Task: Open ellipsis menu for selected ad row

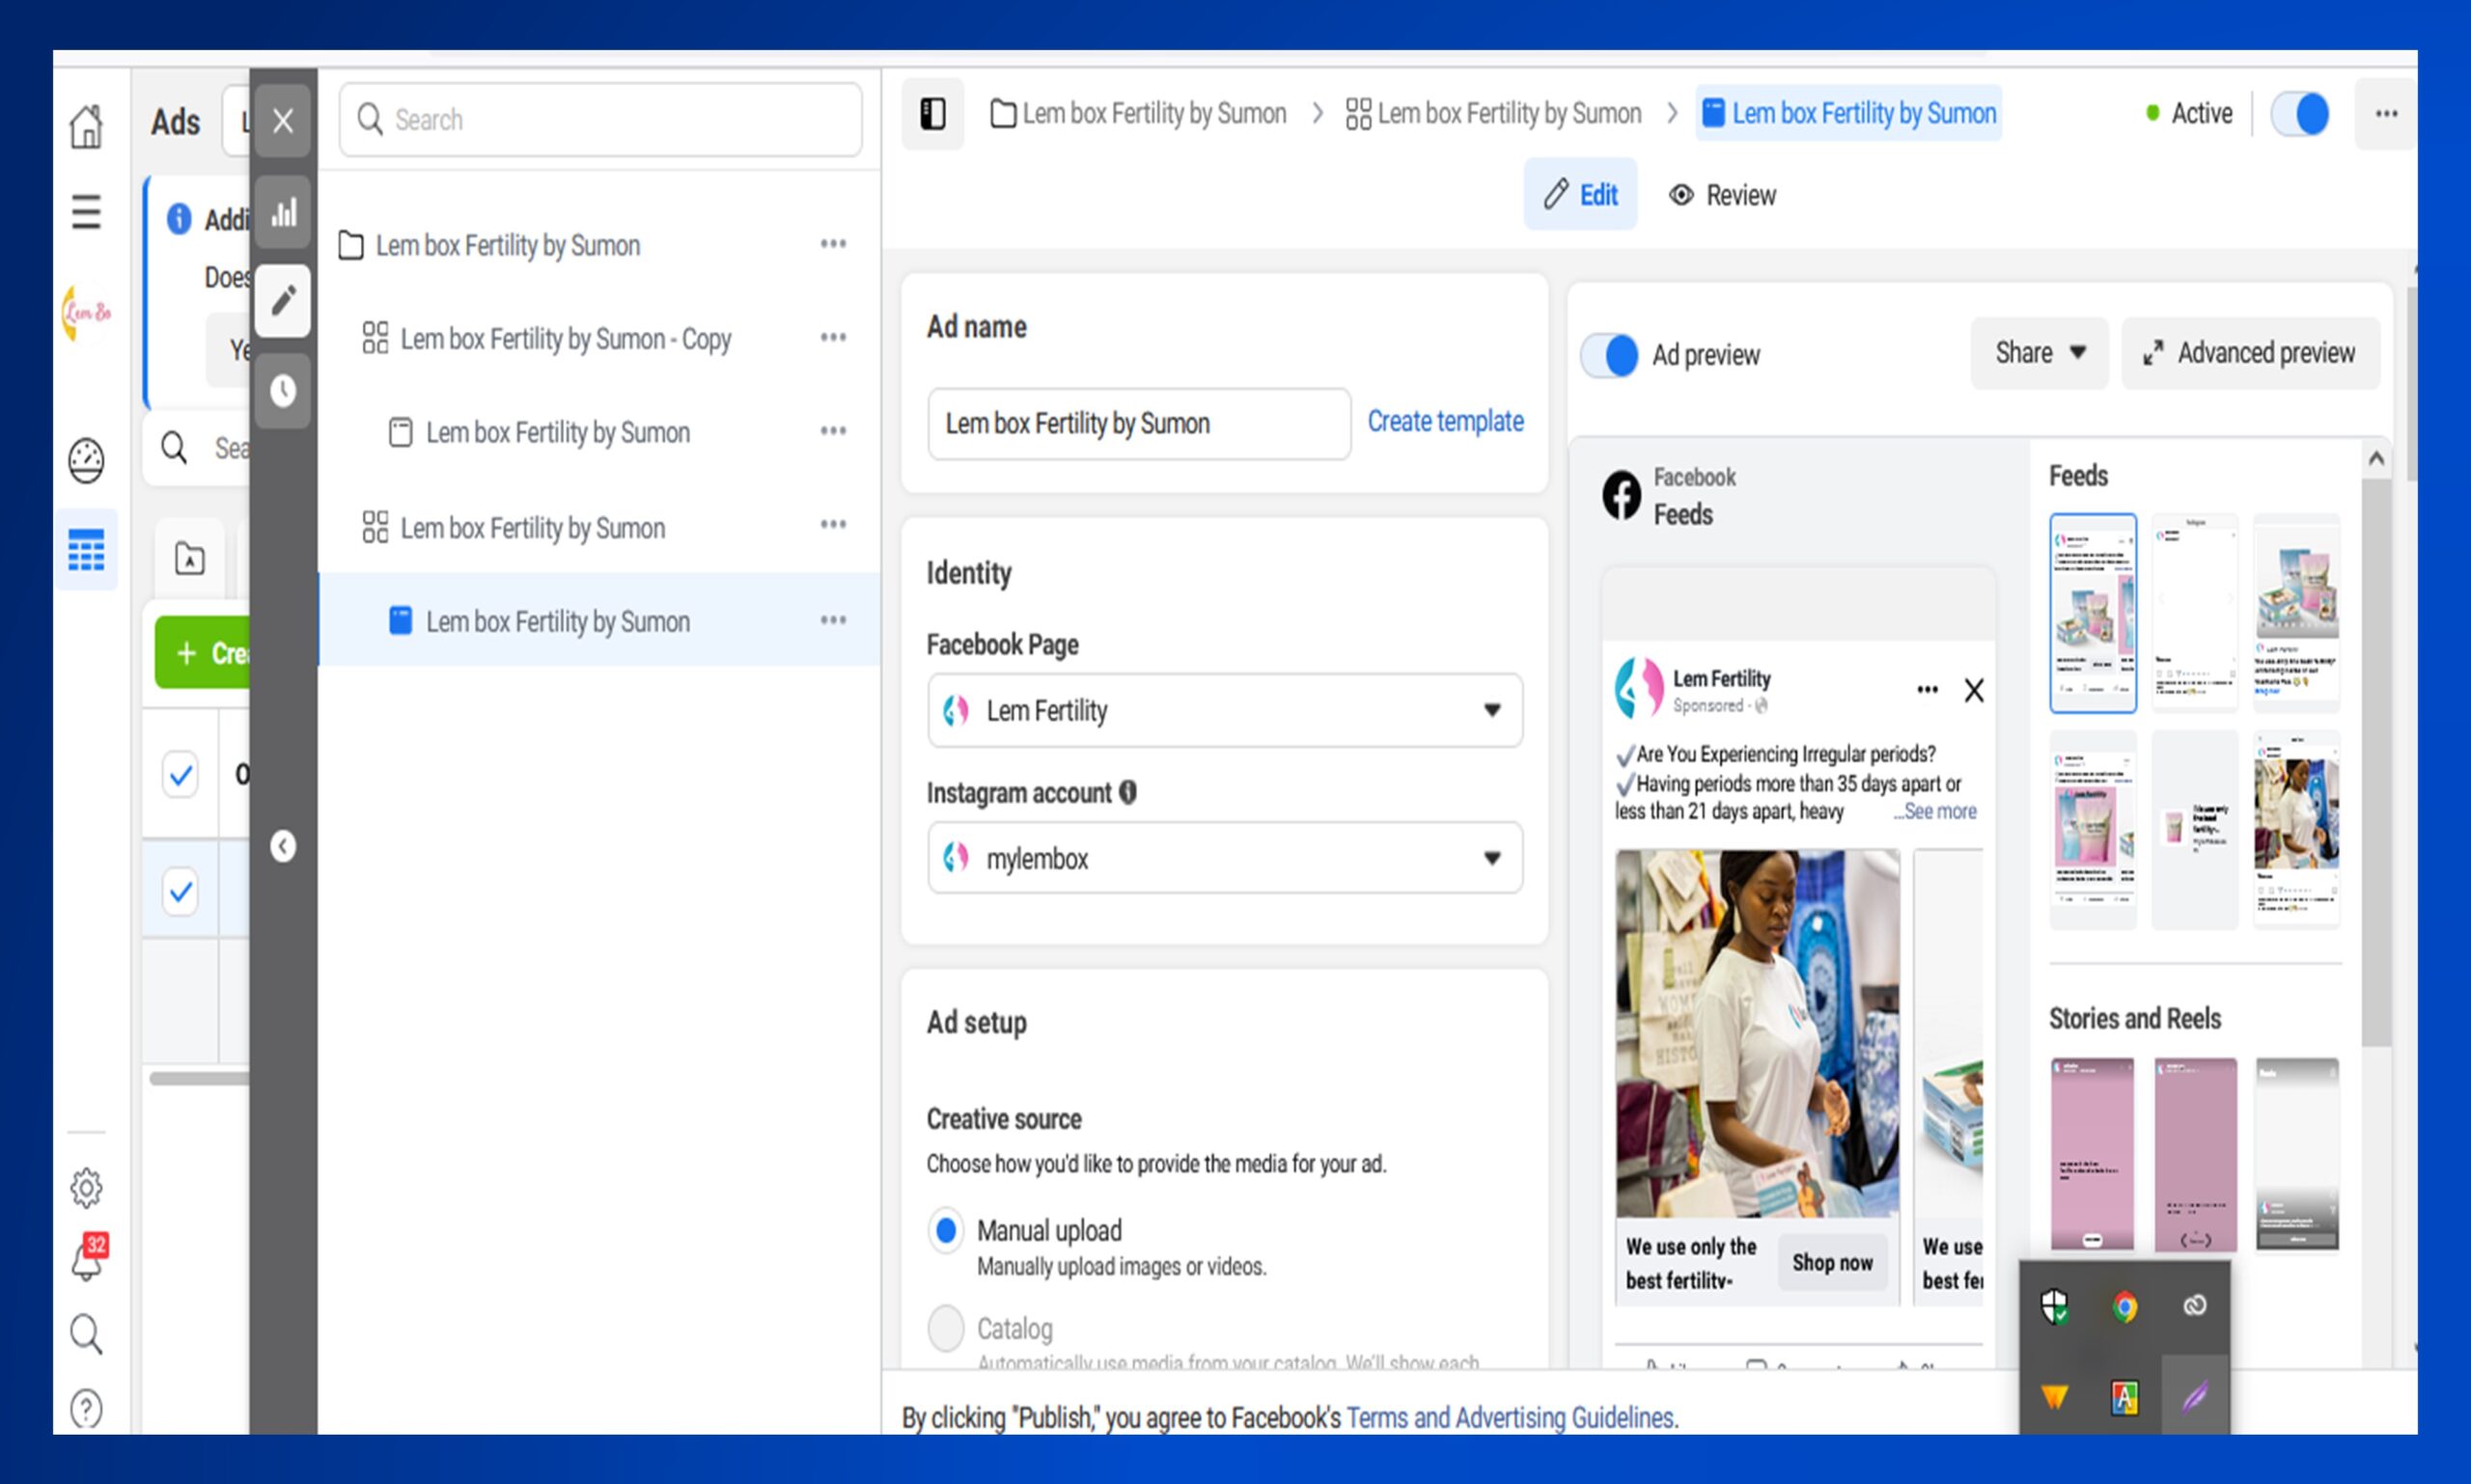Action: 833,620
